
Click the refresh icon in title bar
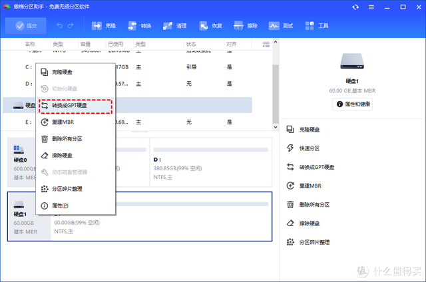point(355,7)
